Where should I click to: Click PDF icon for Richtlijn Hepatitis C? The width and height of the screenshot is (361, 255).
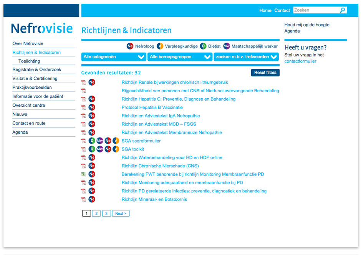coord(84,99)
